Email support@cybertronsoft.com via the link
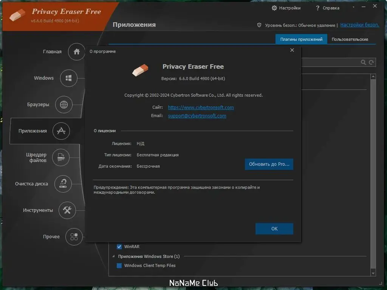This screenshot has height=290, width=387. (197, 116)
